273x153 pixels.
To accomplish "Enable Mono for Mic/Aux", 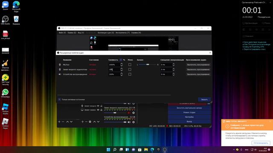I will [130, 65].
